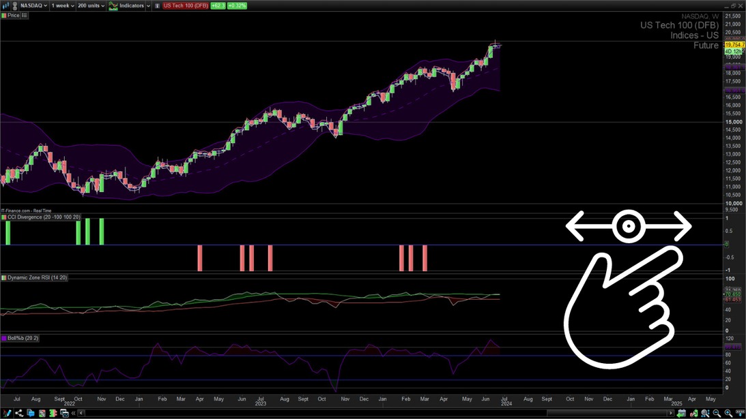Open the chart style candlestick icon
This screenshot has height=419, width=746.
point(5,5)
